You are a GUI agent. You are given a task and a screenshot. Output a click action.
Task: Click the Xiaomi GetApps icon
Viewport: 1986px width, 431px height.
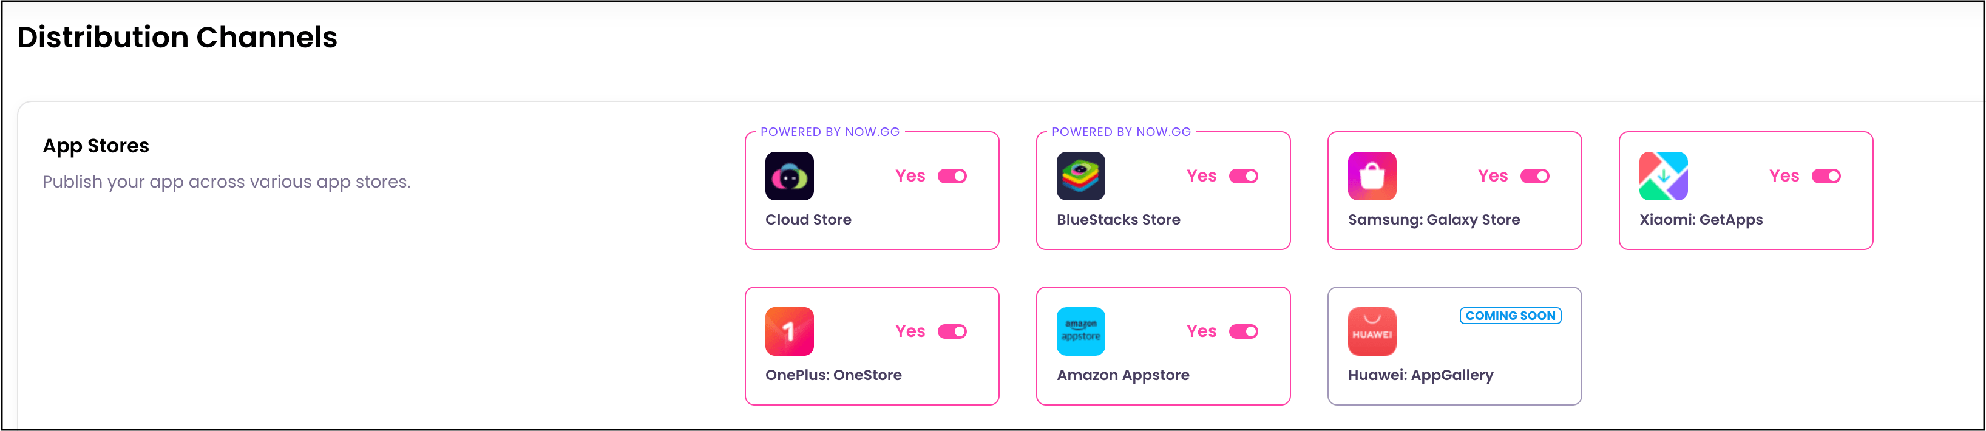coord(1663,176)
